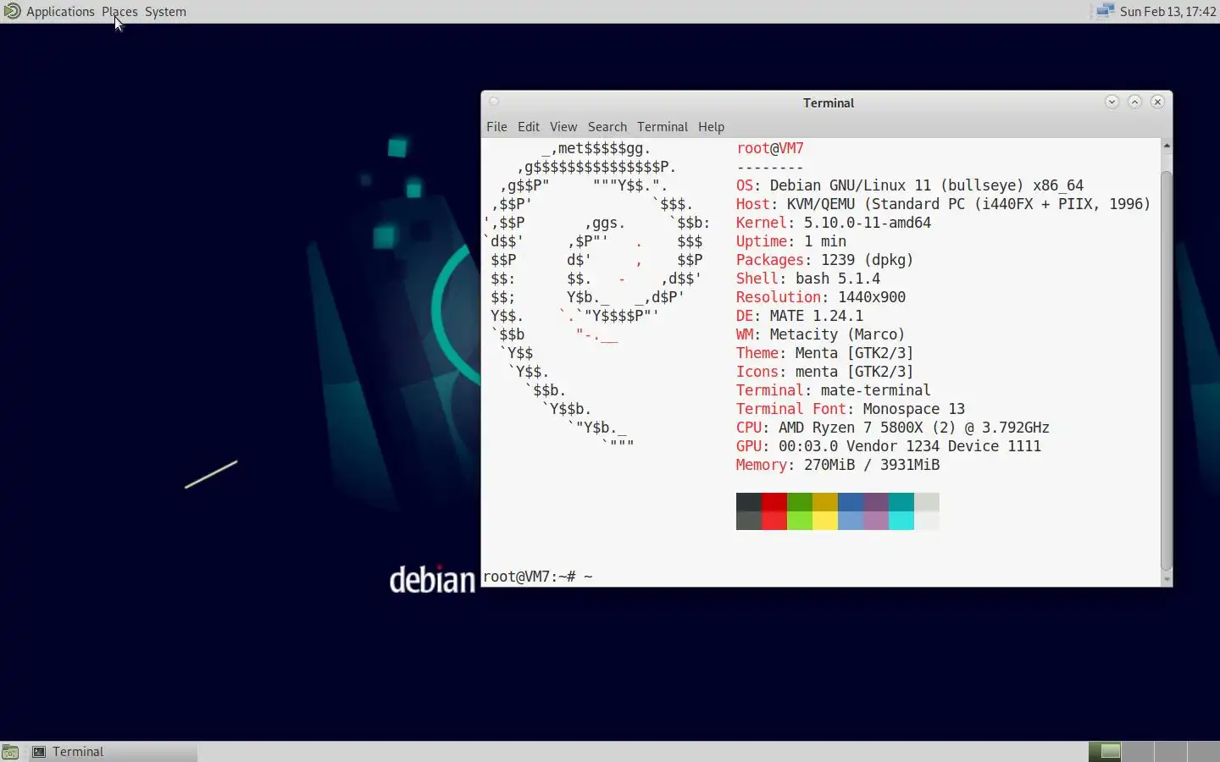Open the System menu
The height and width of the screenshot is (762, 1220).
pos(165,12)
